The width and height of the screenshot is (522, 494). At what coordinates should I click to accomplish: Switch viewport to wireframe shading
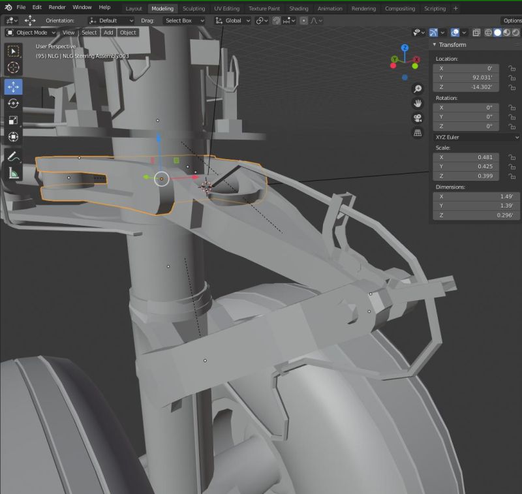pos(488,33)
